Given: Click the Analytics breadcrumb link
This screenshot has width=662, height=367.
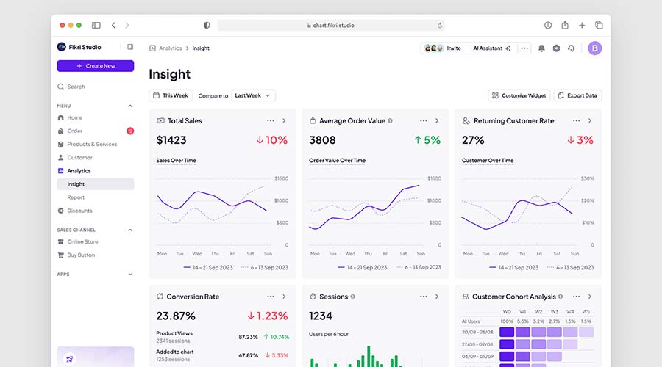Looking at the screenshot, I should (170, 48).
